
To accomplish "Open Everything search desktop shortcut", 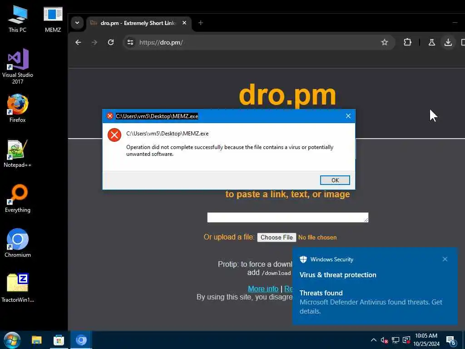I will (18, 198).
